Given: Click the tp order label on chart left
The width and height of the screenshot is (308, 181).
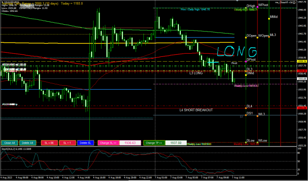Looking at the screenshot, I should 10,105.
